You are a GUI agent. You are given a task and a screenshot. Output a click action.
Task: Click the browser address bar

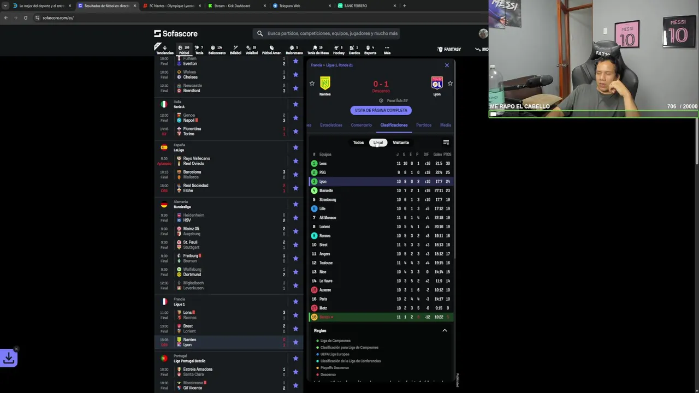click(257, 18)
